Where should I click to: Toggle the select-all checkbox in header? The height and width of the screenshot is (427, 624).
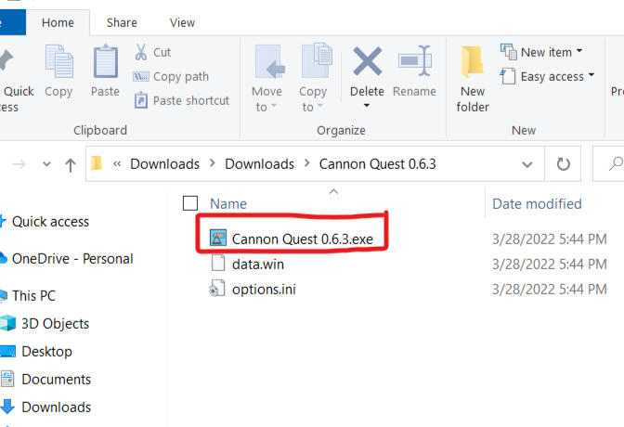coord(190,203)
